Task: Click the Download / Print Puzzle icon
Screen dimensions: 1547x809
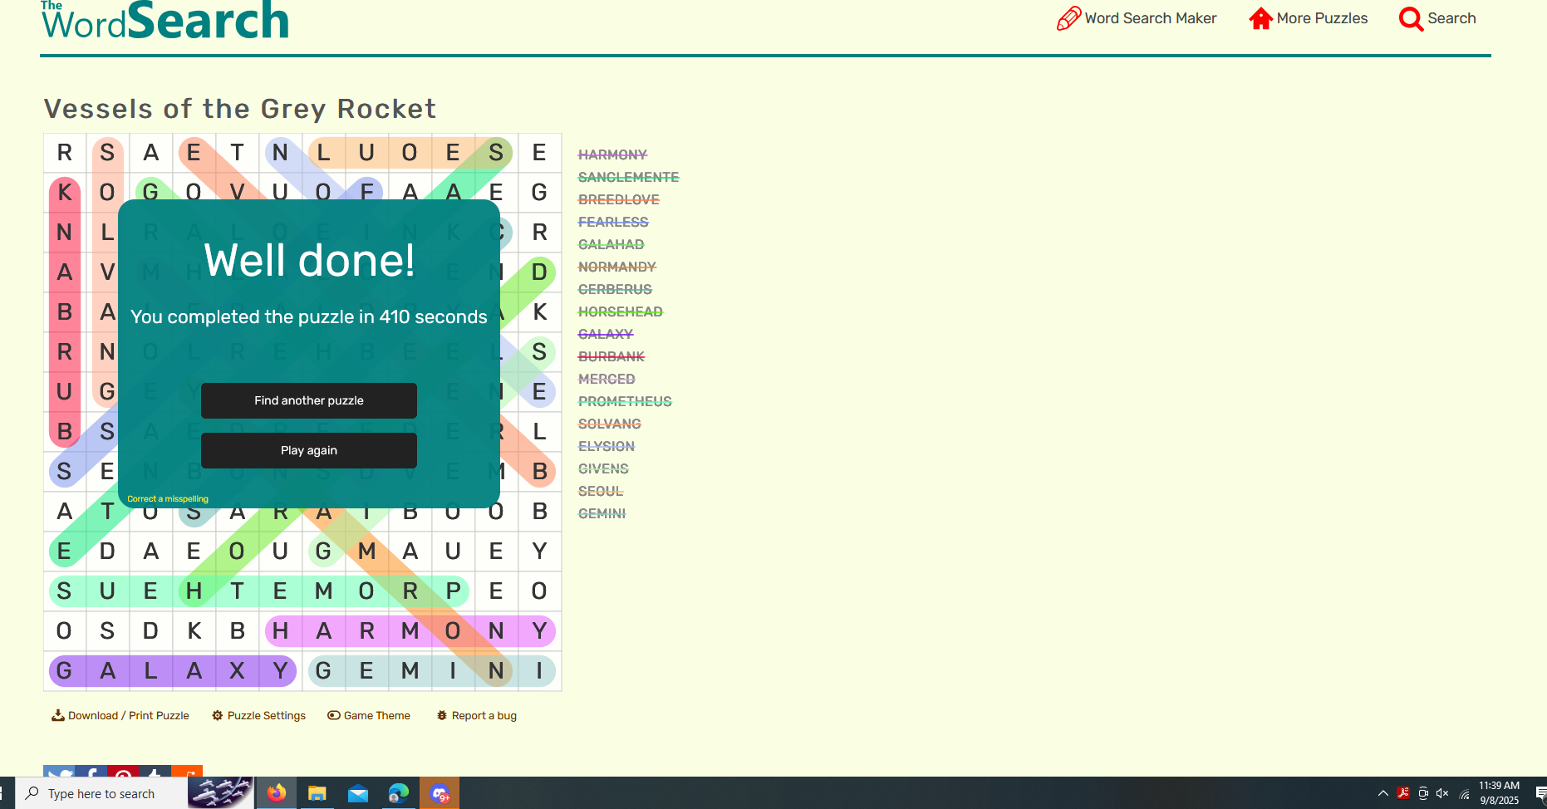Action: coord(58,715)
